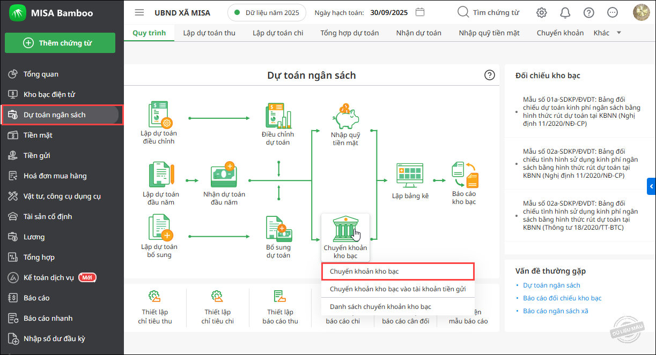This screenshot has width=656, height=355.
Task: Choose Chuyển khoản kho bạc menu entry
Action: coord(397,271)
